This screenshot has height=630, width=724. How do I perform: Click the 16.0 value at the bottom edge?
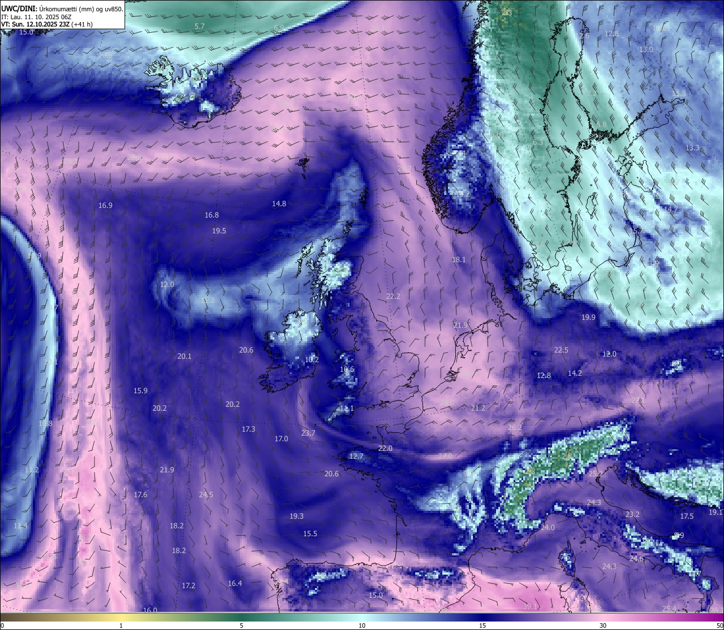(x=150, y=610)
